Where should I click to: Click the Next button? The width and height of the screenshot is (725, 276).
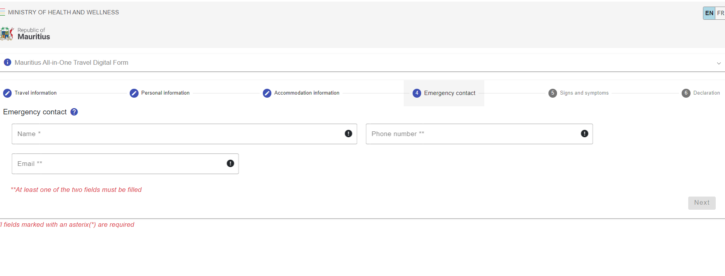point(701,203)
